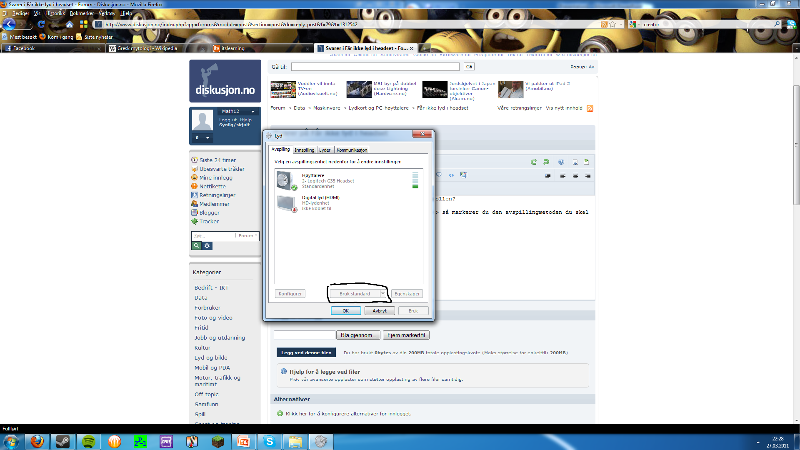Click Avbryt in the Lyd dialog
Image resolution: width=800 pixels, height=450 pixels.
click(x=380, y=311)
